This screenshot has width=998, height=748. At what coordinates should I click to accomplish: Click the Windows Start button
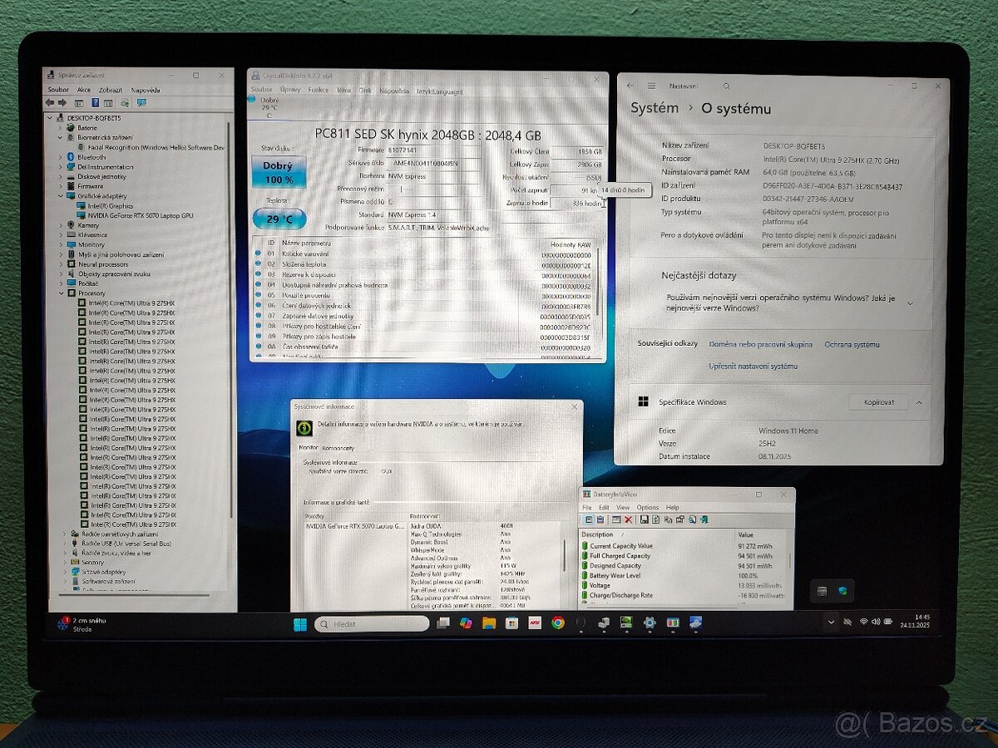pyautogui.click(x=299, y=623)
